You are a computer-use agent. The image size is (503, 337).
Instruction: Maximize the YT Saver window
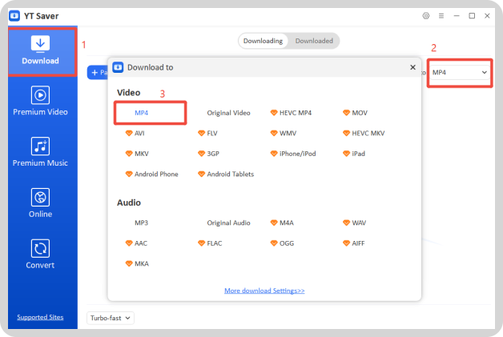pyautogui.click(x=472, y=16)
